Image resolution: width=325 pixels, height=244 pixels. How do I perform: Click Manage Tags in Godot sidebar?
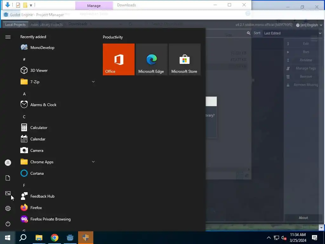[x=303, y=68]
